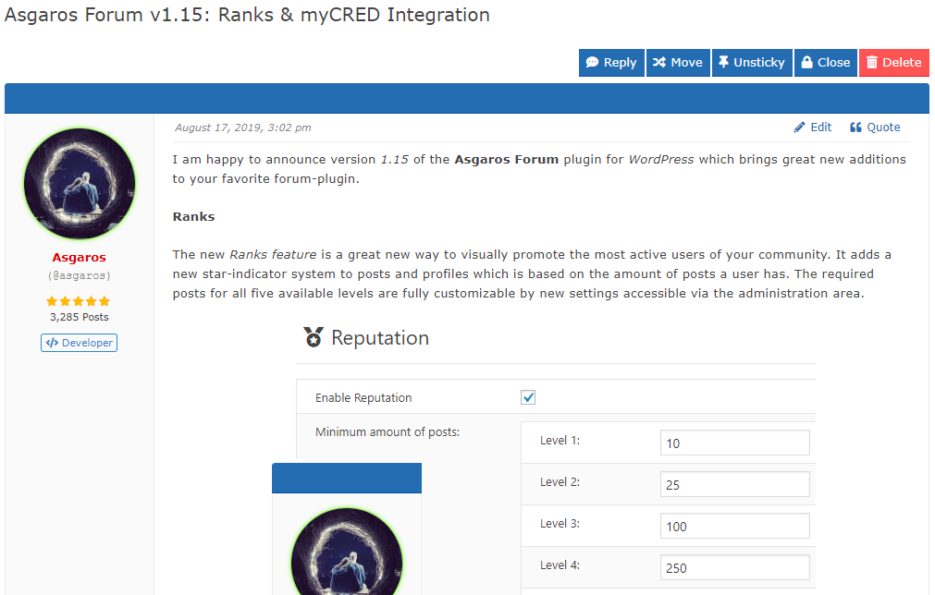Click the @asgaros handle under the username
The width and height of the screenshot is (935, 595).
click(79, 275)
